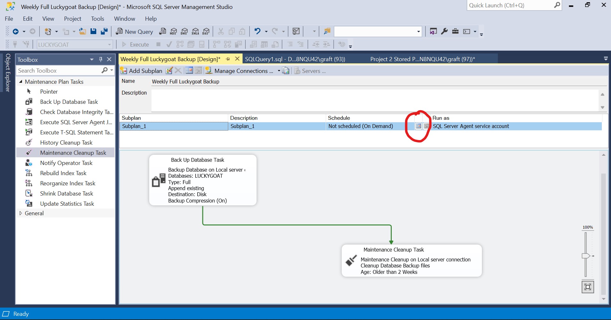Screen dimensions: 611x320
Task: Click the Add Subplan button
Action: click(x=141, y=71)
